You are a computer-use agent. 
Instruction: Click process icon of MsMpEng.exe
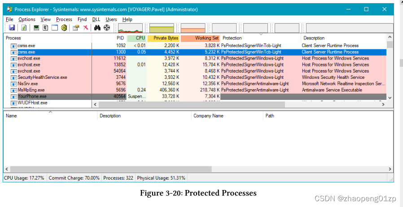(13, 90)
